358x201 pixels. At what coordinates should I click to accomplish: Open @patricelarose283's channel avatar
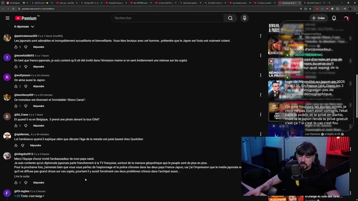click(x=7, y=38)
